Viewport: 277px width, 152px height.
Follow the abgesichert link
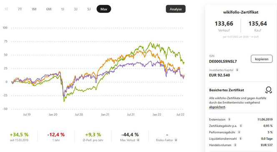click(217, 107)
